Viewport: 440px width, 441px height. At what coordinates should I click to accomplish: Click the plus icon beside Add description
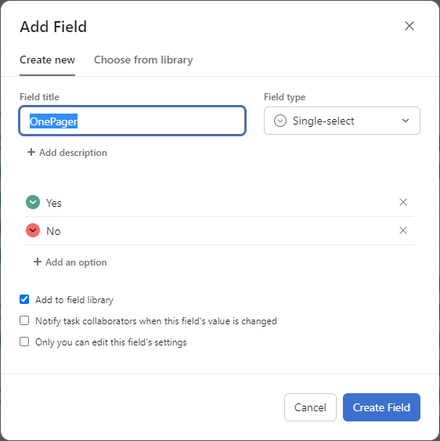(31, 152)
